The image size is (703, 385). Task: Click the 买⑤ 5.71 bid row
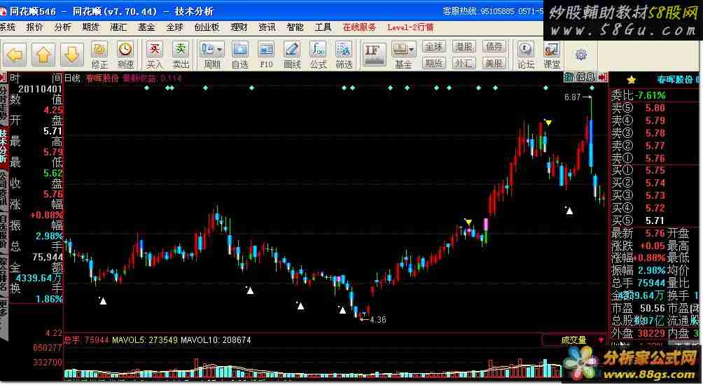[655, 220]
